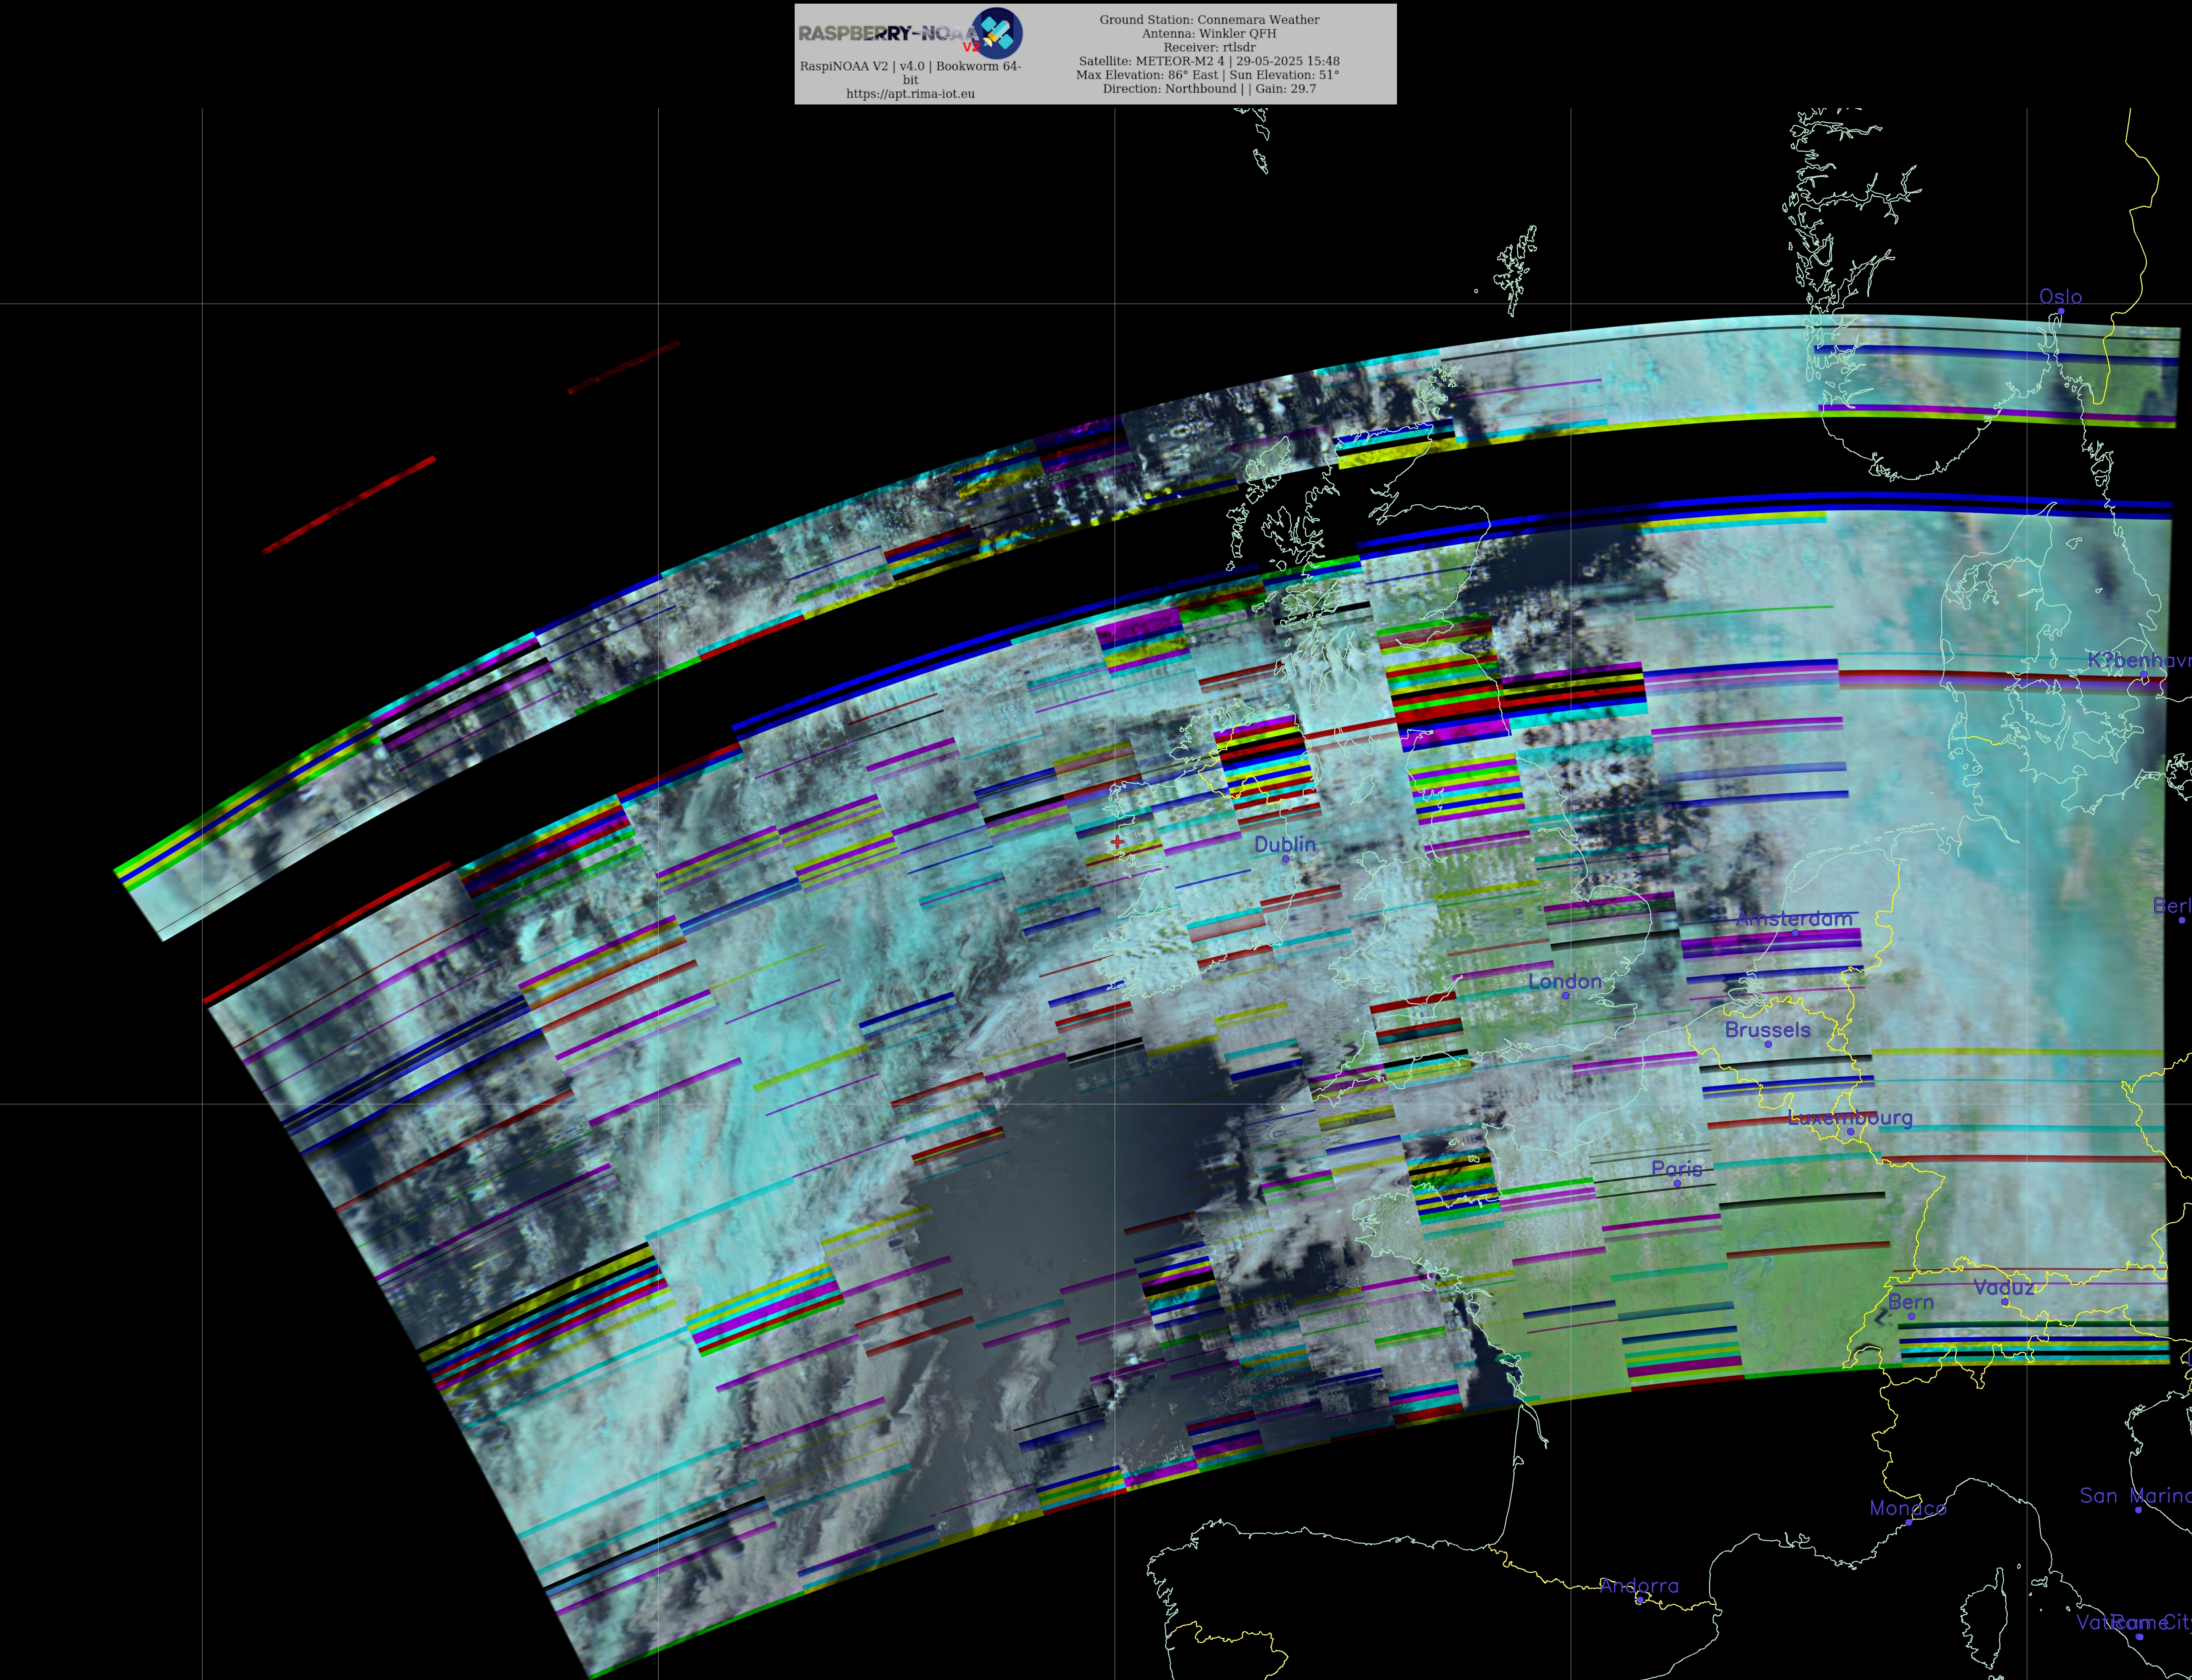Click the Dublin city label
2192x1680 pixels.
[x=1285, y=845]
